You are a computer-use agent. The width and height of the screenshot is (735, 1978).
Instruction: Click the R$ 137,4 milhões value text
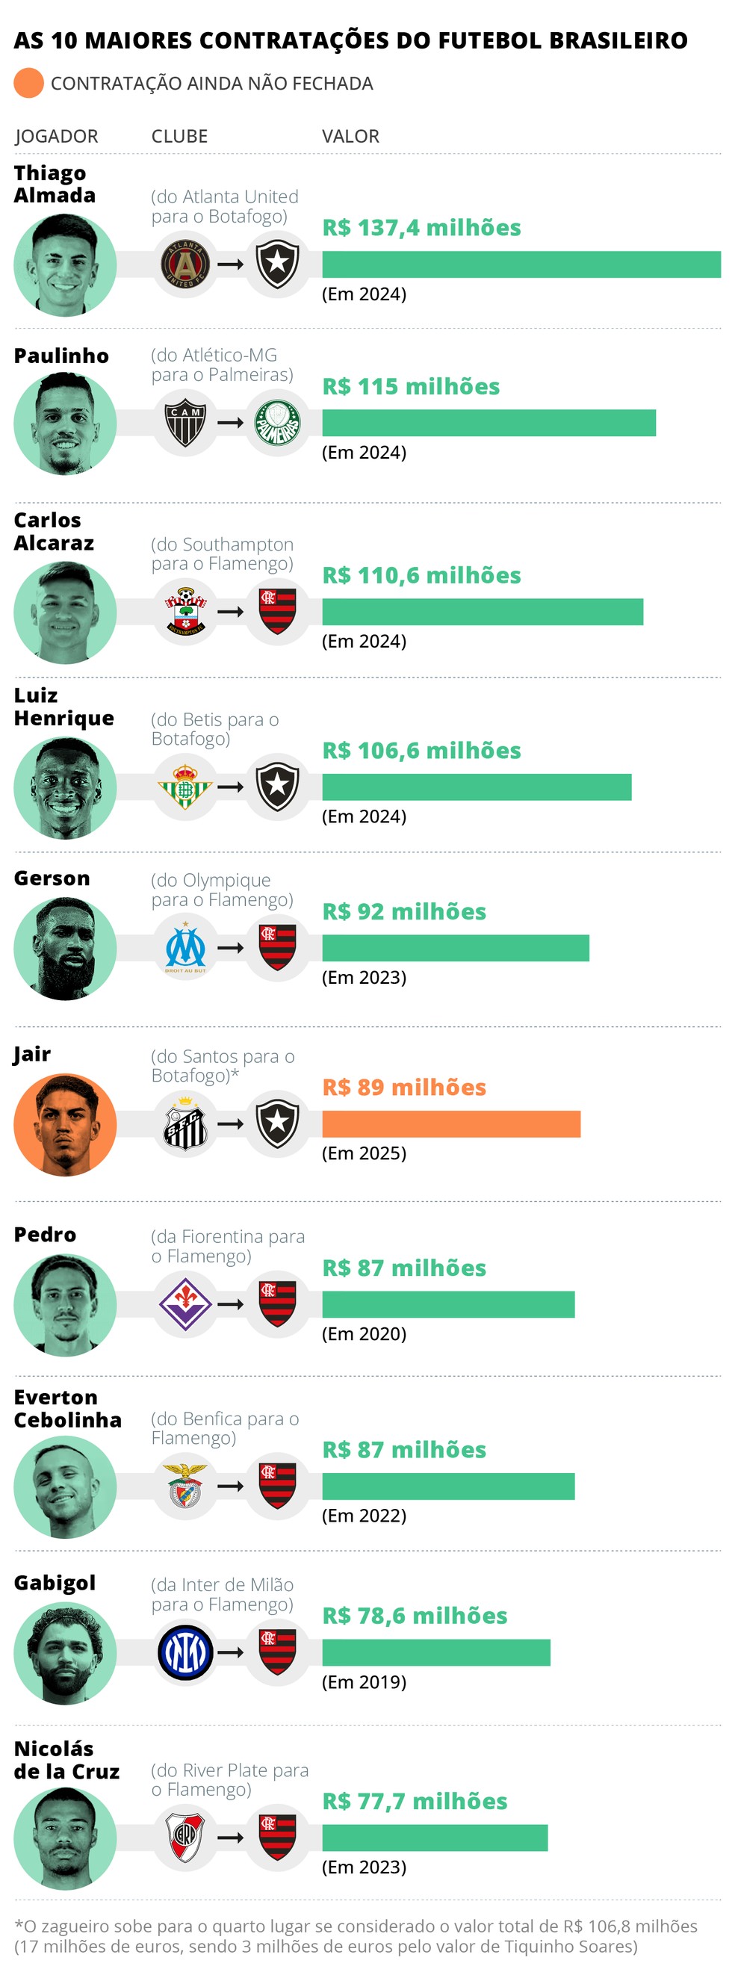pos(421,228)
